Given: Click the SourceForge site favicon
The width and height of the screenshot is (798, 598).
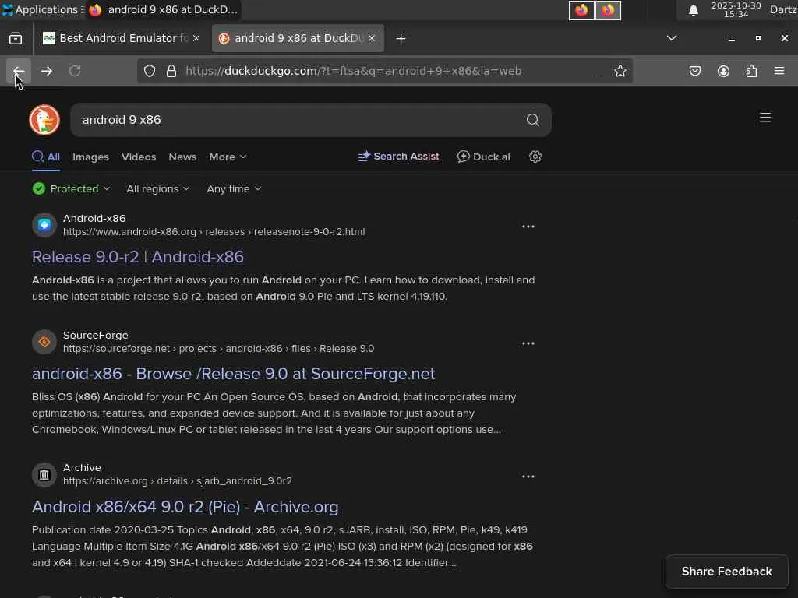Looking at the screenshot, I should coord(44,342).
